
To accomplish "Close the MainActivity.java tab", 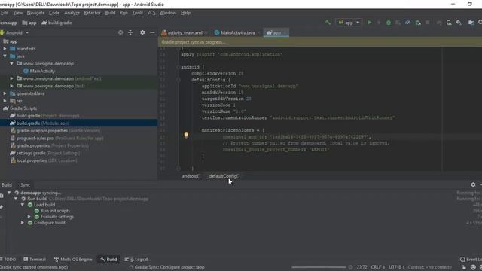I will click(258, 33).
